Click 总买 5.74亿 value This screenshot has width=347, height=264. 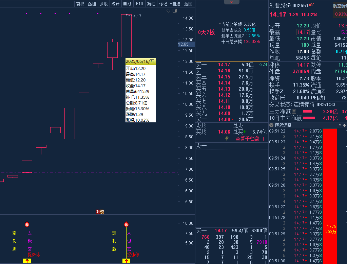[259, 132]
